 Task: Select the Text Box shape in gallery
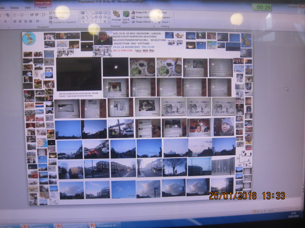tap(82, 13)
